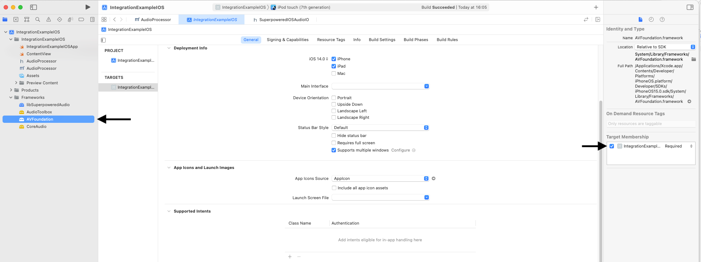The image size is (701, 262).
Task: Click Configure link for multiple windows
Action: pos(400,150)
